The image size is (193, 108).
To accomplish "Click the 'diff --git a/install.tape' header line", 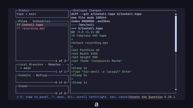I will point(106,14).
